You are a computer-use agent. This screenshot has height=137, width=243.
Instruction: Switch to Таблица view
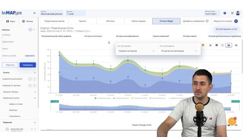coord(28,21)
